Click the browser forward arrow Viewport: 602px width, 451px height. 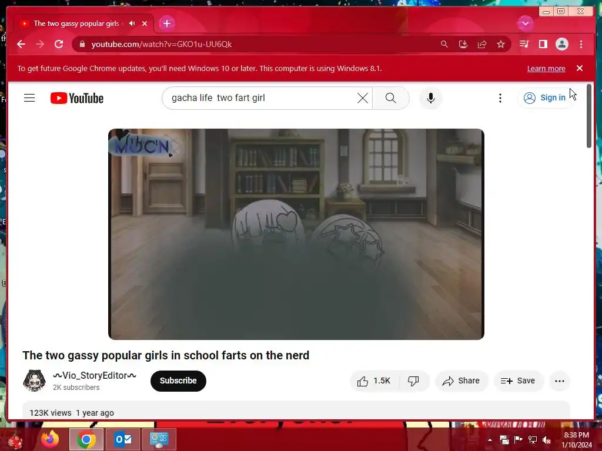click(x=40, y=44)
